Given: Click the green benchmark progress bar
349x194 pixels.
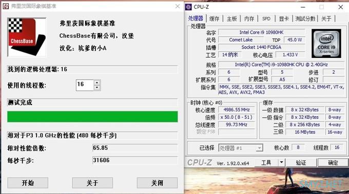Looking at the screenshot, I should (x=92, y=117).
